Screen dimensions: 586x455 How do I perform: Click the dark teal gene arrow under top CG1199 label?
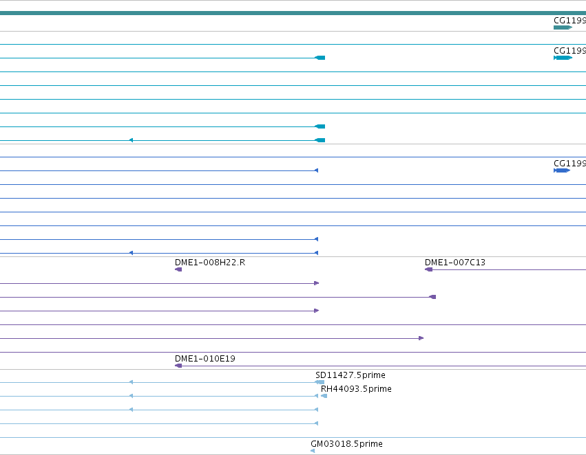(x=563, y=27)
